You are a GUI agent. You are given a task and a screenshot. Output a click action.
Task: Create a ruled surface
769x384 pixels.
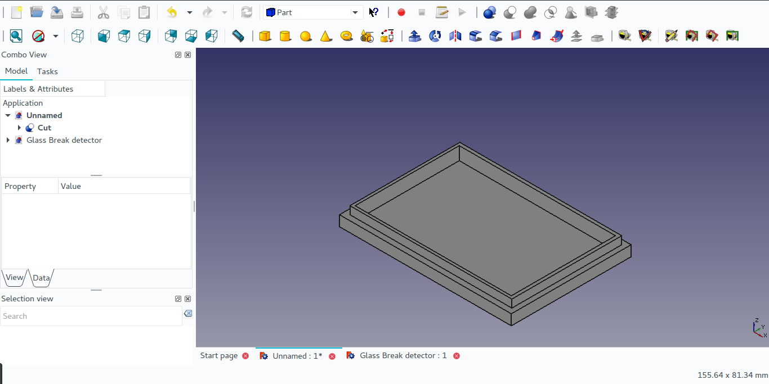click(x=516, y=36)
